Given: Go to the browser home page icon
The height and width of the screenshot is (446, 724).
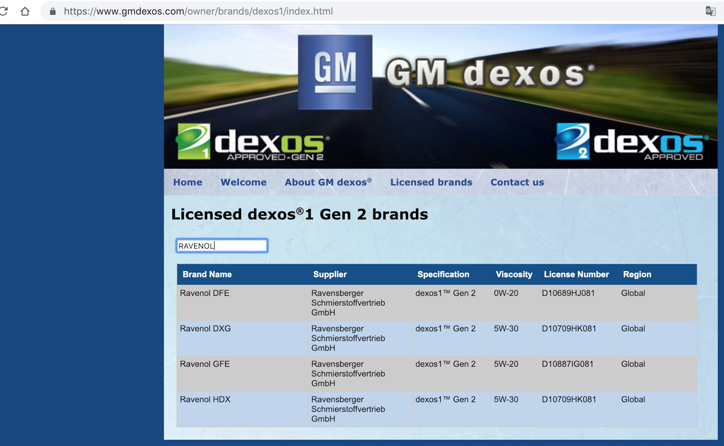Looking at the screenshot, I should pos(25,11).
